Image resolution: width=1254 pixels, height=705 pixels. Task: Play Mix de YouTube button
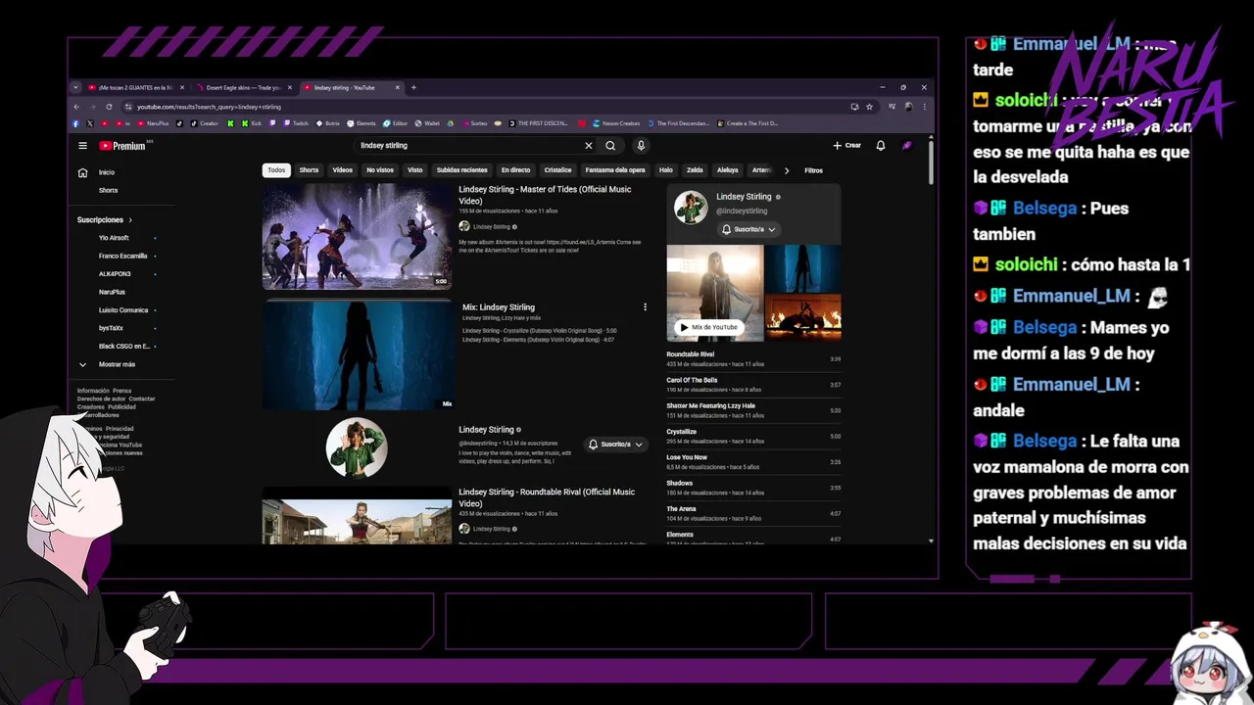708,327
